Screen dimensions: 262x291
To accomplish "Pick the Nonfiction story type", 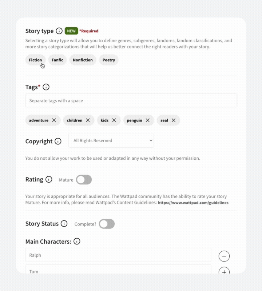I will pos(83,60).
